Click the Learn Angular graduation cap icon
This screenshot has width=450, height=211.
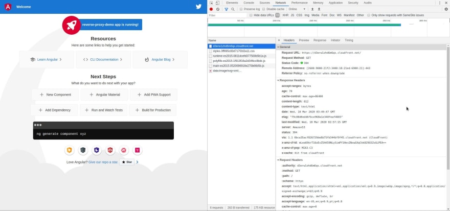(x=32, y=60)
